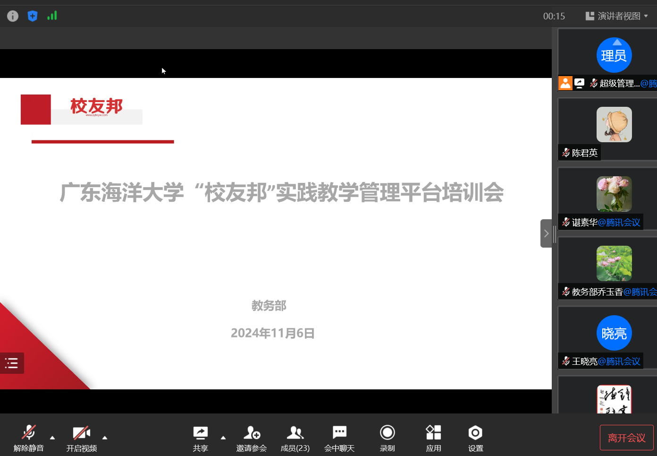Click the red slide outline list icon
This screenshot has width=657, height=456.
11,363
